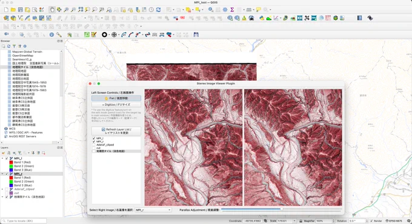
Task: Collapse the MPI_l layer tree node
Action: pos(2,159)
